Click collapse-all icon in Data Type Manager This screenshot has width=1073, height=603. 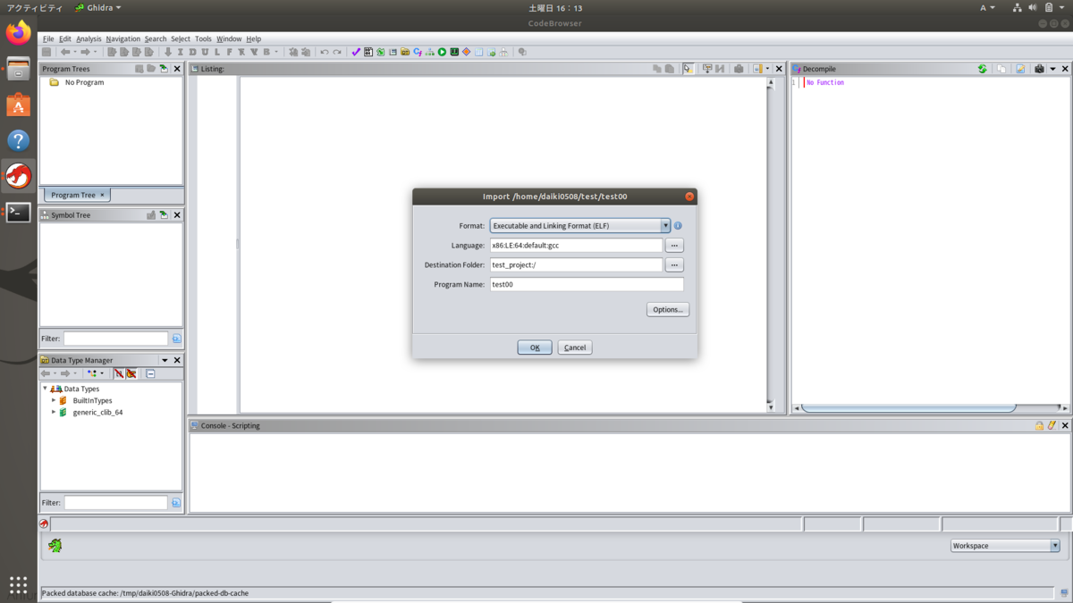point(150,373)
